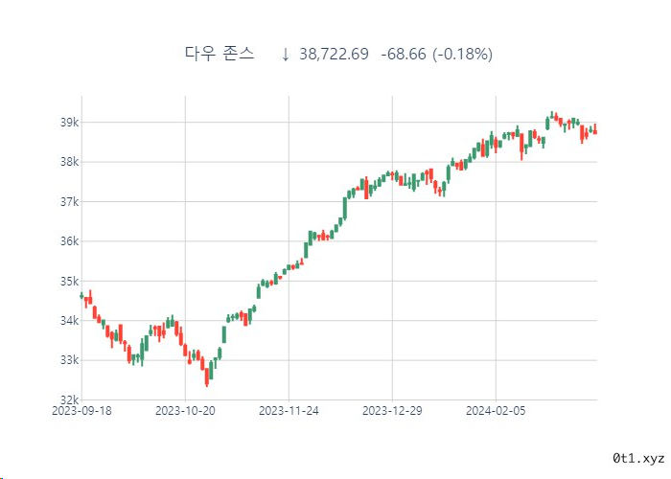Click the 2024-02-05 date label
This screenshot has height=479, width=671.
tap(496, 411)
